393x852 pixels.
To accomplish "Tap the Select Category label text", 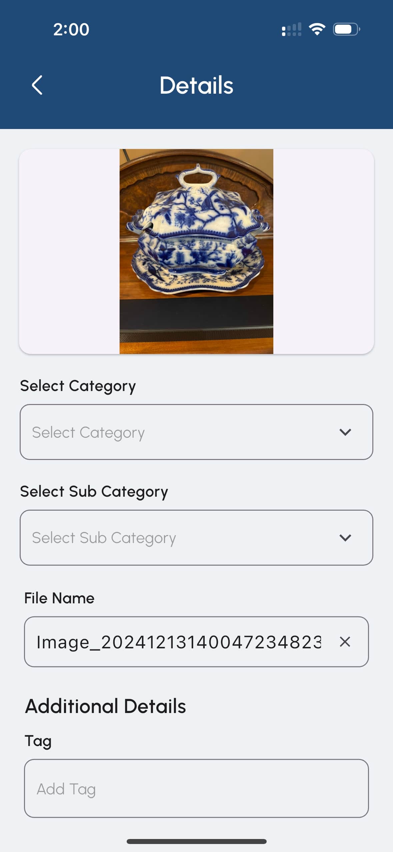I will point(78,386).
